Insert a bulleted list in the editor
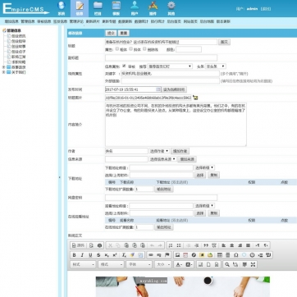 179,245
